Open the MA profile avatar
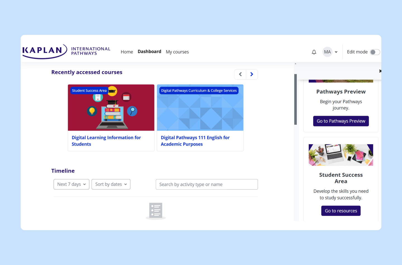 tap(327, 52)
